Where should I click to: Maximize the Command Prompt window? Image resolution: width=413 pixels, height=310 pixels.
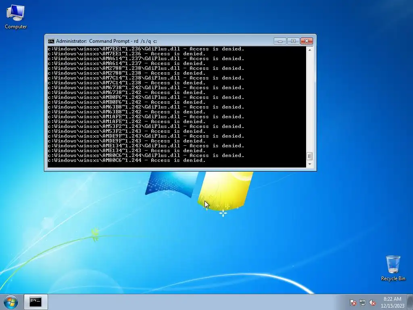(x=293, y=41)
